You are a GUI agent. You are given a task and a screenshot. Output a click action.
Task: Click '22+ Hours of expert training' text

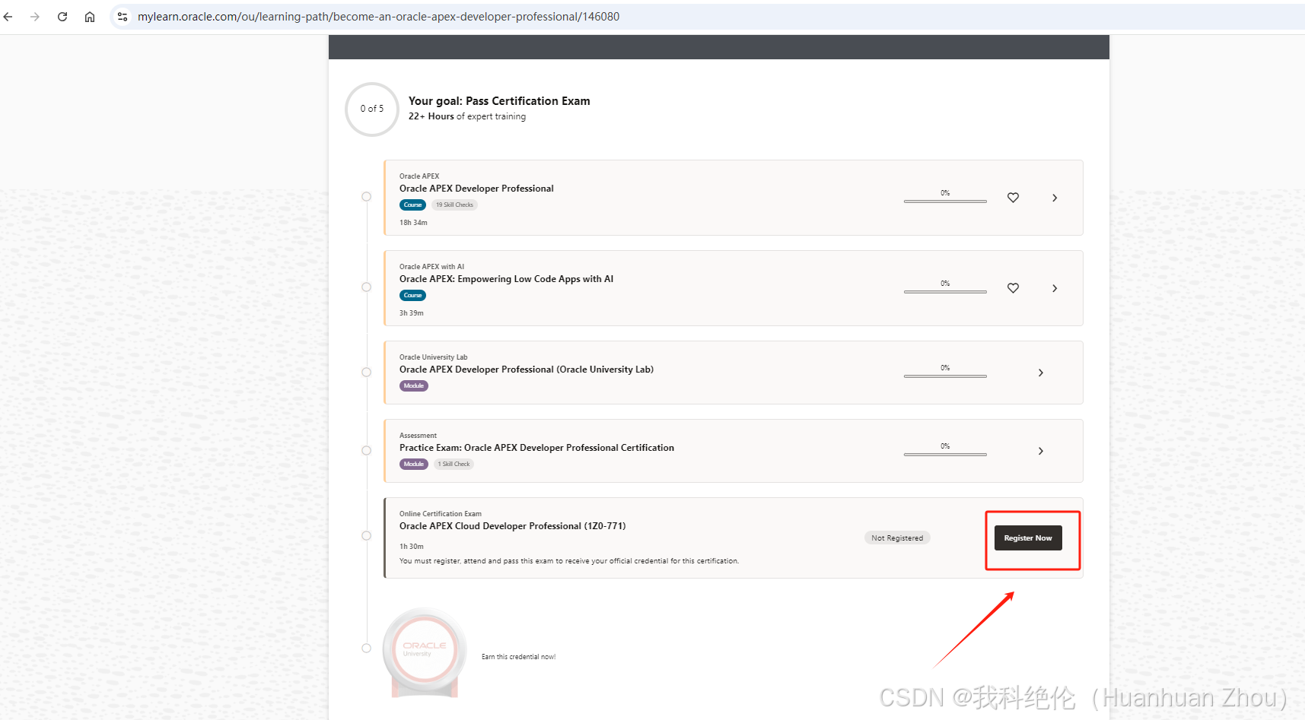(x=466, y=116)
